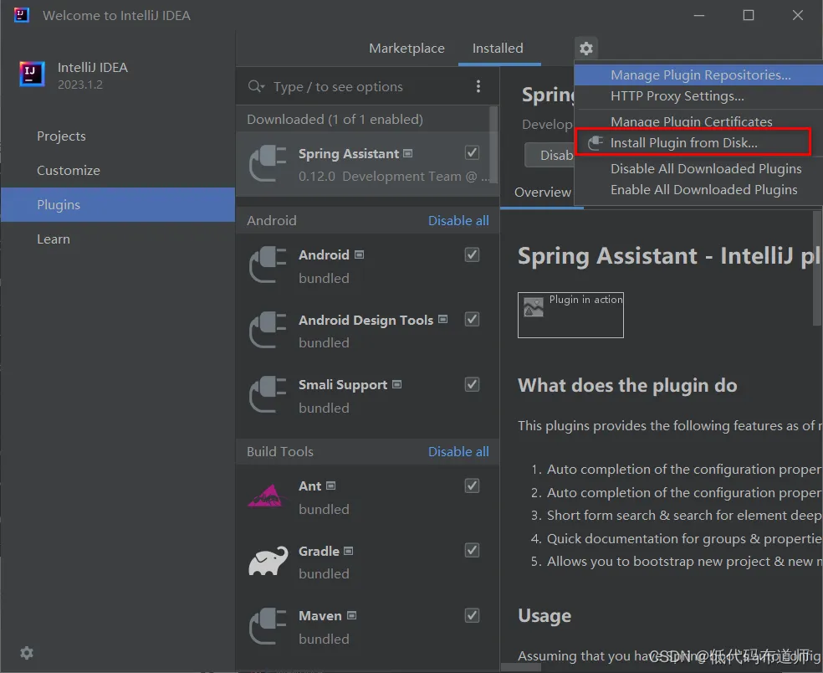The width and height of the screenshot is (823, 673).
Task: Click the tag icon next to Android Design Tools
Action: coord(443,320)
